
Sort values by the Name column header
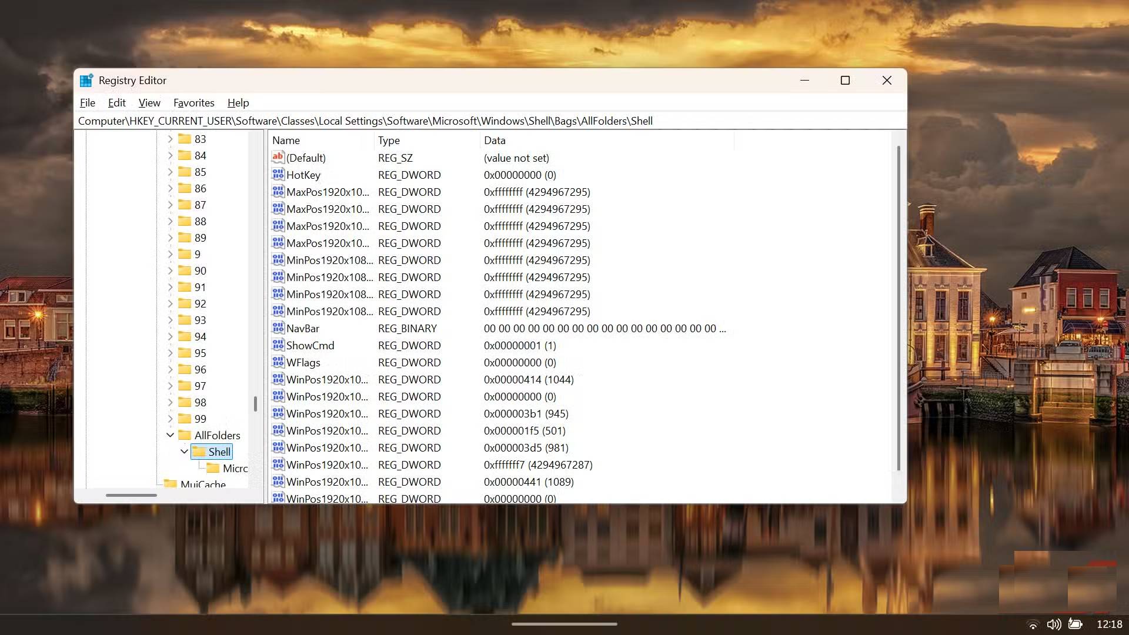tap(286, 140)
